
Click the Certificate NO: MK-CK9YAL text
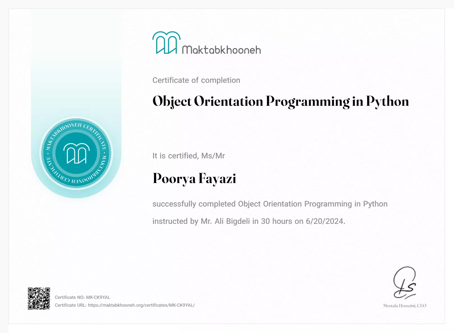(x=82, y=297)
